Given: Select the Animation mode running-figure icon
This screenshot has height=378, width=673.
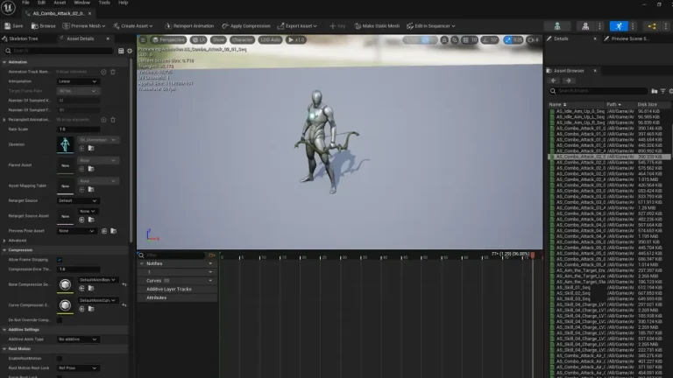Looking at the screenshot, I should click(x=619, y=26).
